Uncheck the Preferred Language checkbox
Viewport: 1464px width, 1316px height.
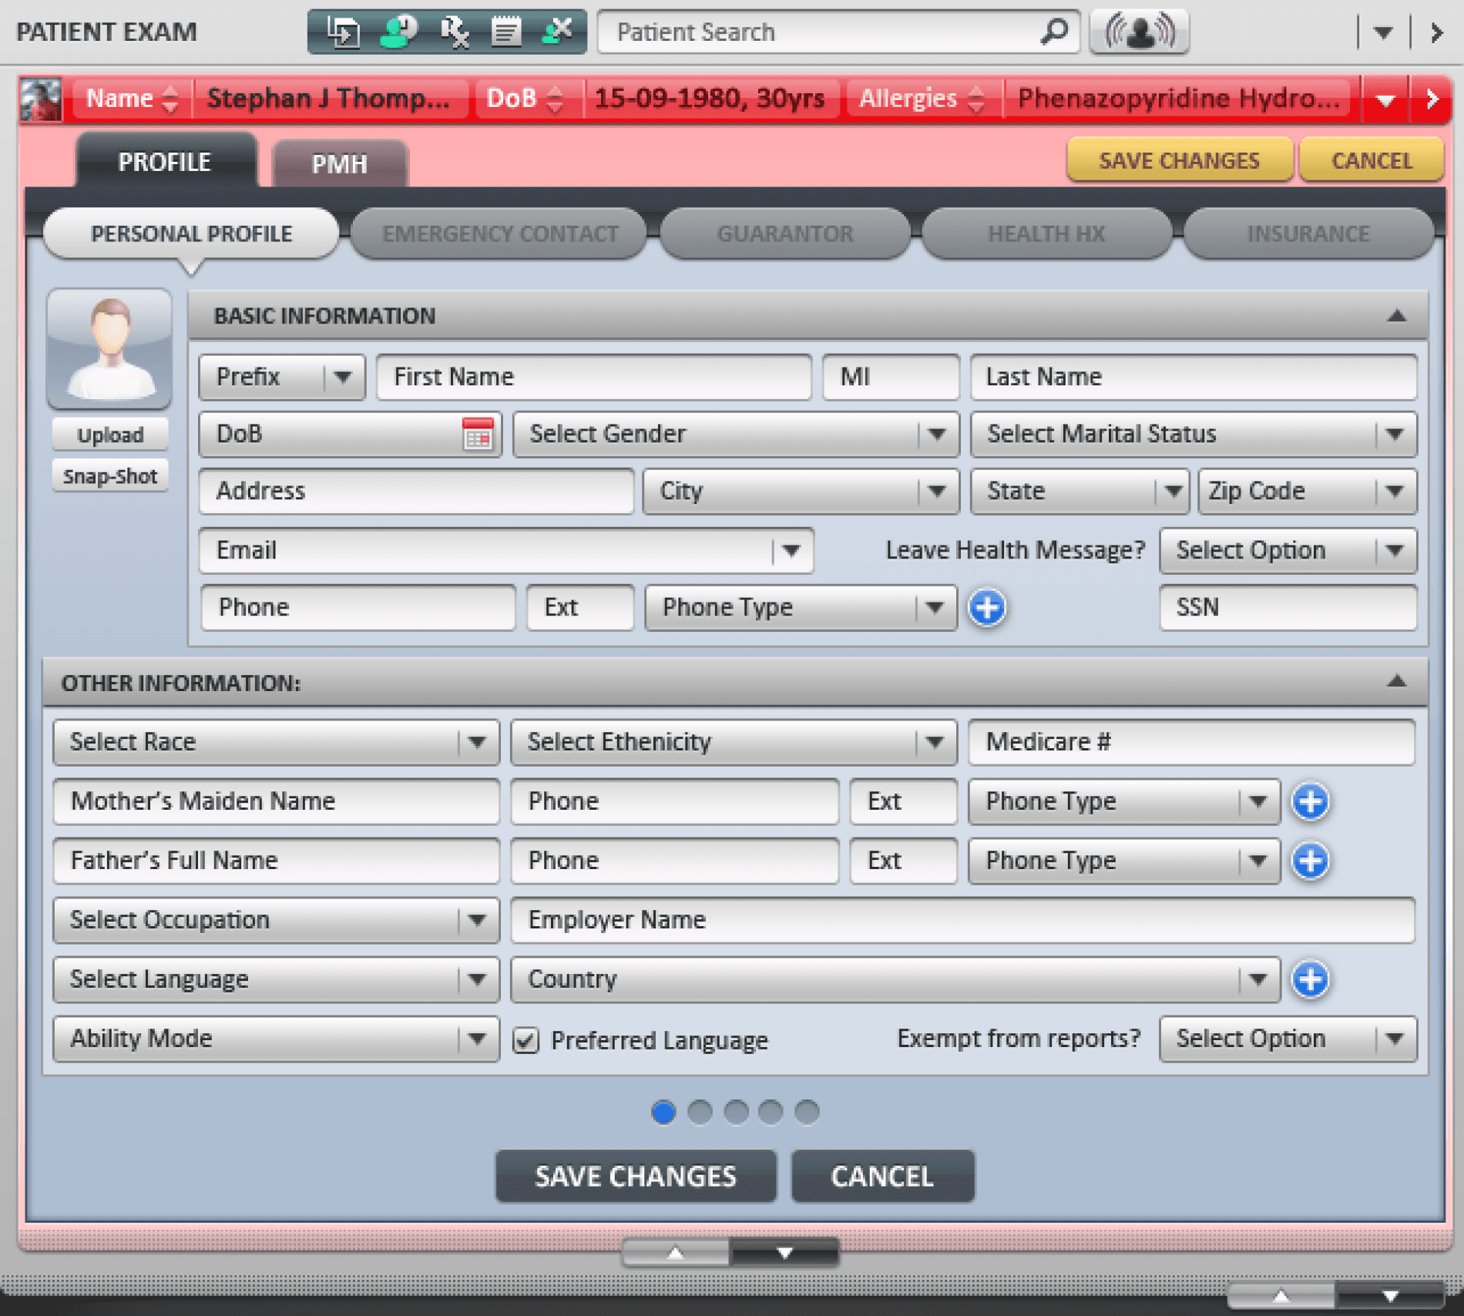pyautogui.click(x=526, y=1040)
